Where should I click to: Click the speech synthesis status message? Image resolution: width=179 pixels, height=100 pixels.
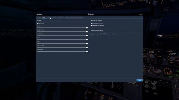pyautogui.click(x=104, y=34)
